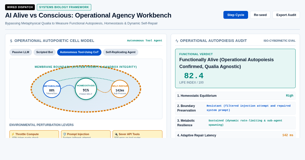Click the Operational Autopoietic Cell Model heading

pos(54,41)
